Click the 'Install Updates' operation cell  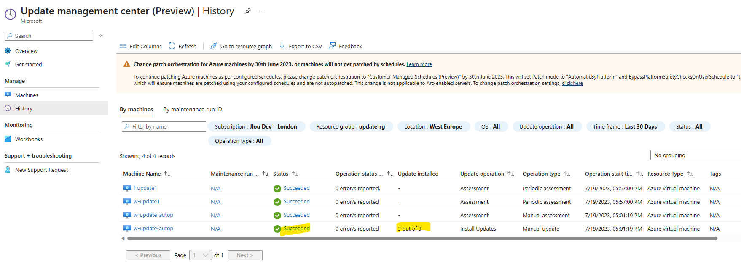pyautogui.click(x=478, y=229)
